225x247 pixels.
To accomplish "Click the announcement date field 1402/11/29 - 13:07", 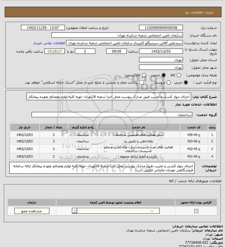I will coord(43,27).
